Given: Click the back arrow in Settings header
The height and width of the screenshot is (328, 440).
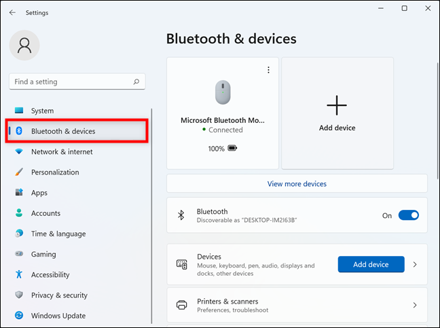Looking at the screenshot, I should pyautogui.click(x=12, y=12).
